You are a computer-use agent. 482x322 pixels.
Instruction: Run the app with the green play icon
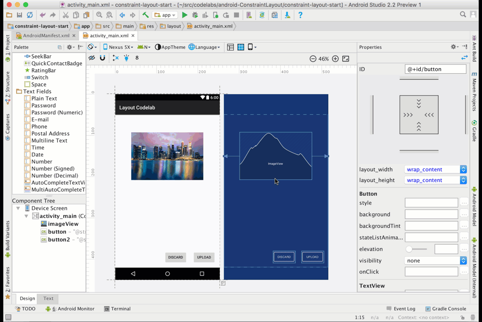(x=184, y=15)
